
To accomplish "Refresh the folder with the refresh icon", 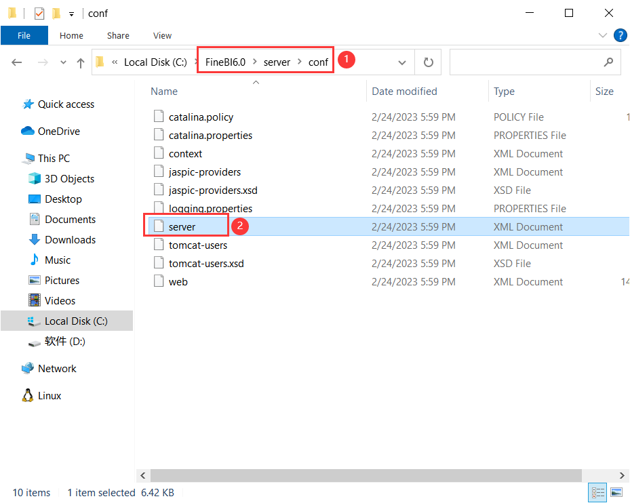I will pyautogui.click(x=427, y=62).
